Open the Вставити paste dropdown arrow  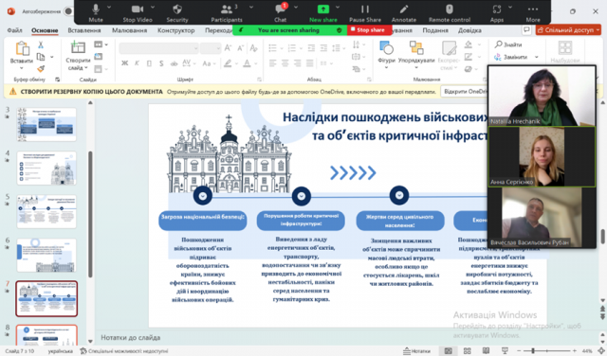(x=21, y=68)
